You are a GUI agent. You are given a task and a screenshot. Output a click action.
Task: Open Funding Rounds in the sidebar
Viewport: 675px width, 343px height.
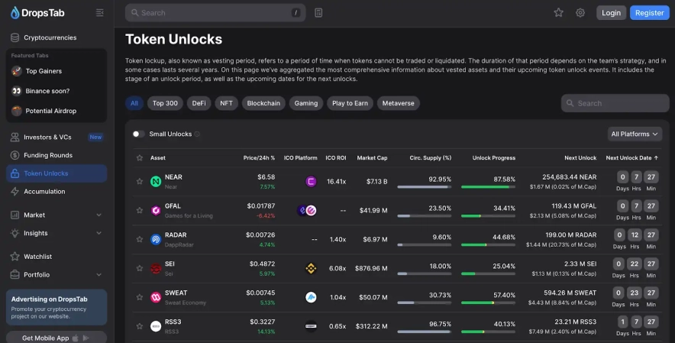(49, 155)
